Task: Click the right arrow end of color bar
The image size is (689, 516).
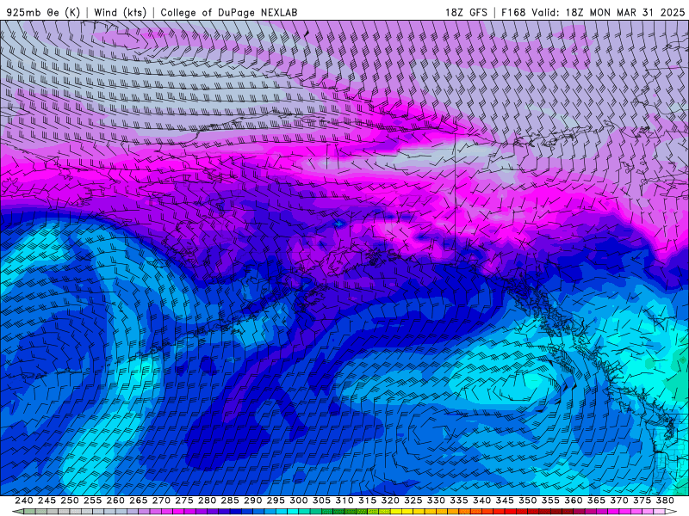Action: coord(671,512)
